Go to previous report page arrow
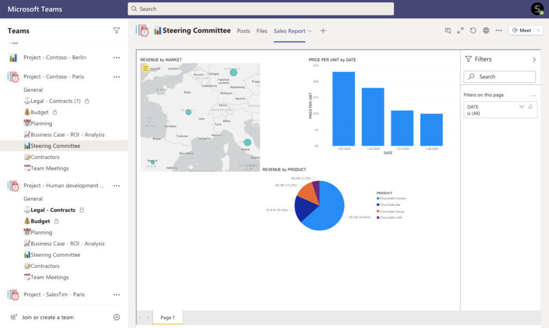 (x=140, y=317)
